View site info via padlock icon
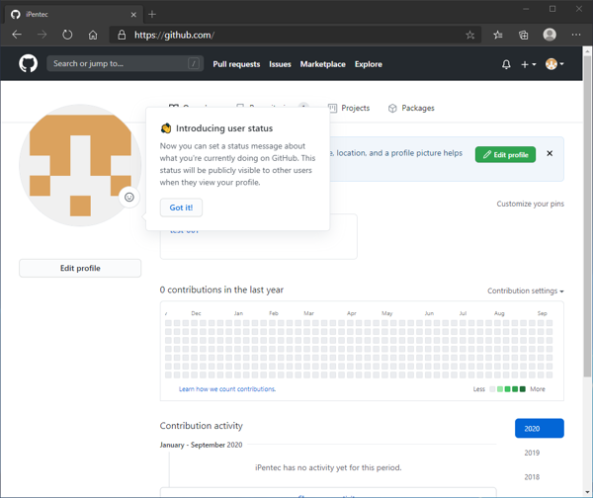This screenshot has width=593, height=498. click(122, 35)
